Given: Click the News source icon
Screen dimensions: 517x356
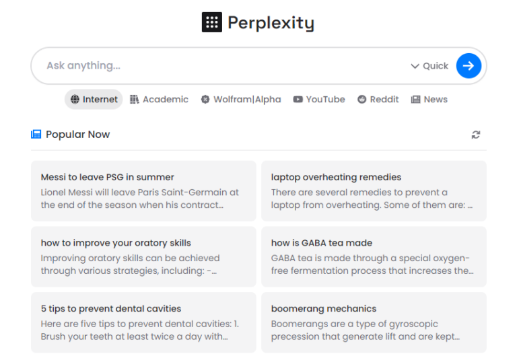Looking at the screenshot, I should [416, 100].
